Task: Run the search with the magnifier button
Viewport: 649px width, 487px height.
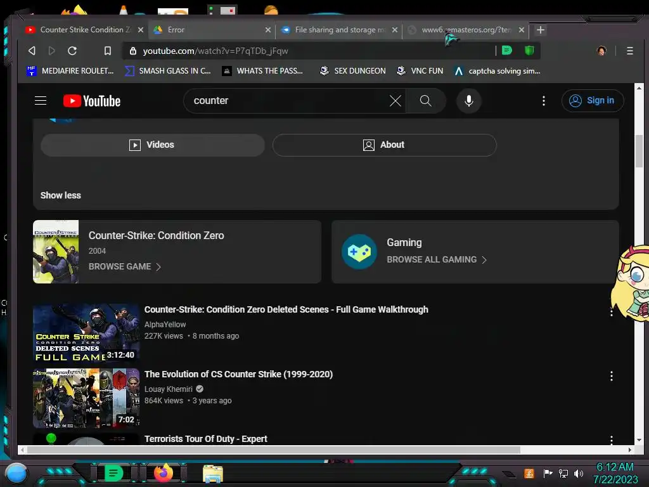Action: [x=425, y=101]
